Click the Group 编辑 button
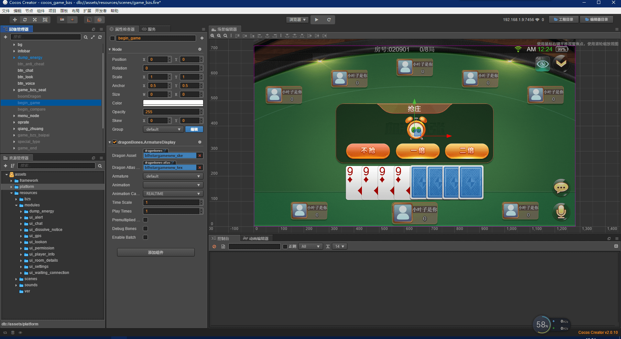This screenshot has width=621, height=339. click(x=194, y=129)
